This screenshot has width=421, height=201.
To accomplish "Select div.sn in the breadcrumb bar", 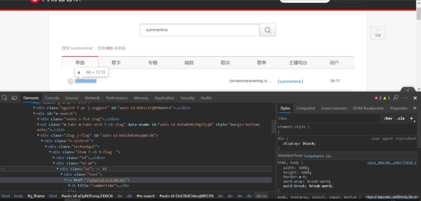I will point(261,196).
